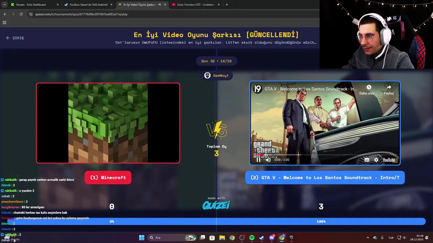433x243 pixels.
Task: Open notifications bell icon
Action: point(427,238)
